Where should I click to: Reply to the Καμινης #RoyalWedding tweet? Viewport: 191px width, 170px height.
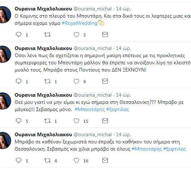coord(19,35)
